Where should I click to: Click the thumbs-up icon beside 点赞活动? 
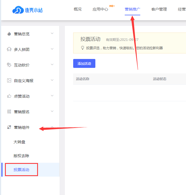click(9, 96)
